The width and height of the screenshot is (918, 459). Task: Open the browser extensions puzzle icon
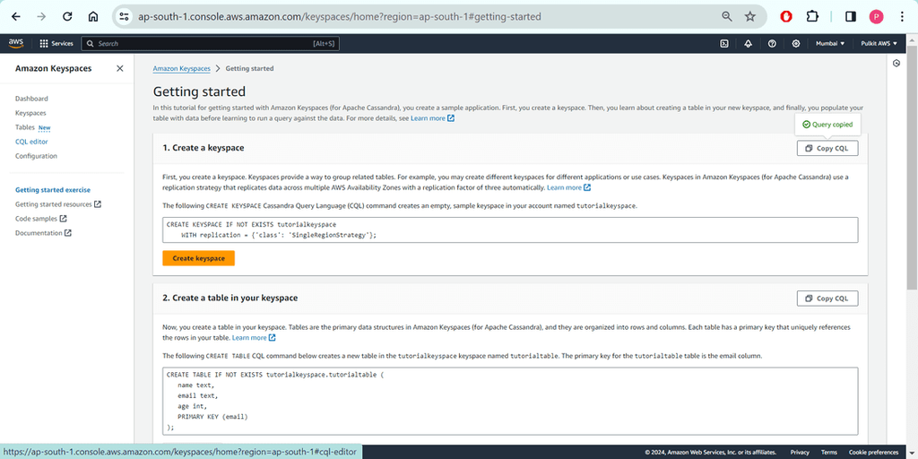tap(812, 16)
